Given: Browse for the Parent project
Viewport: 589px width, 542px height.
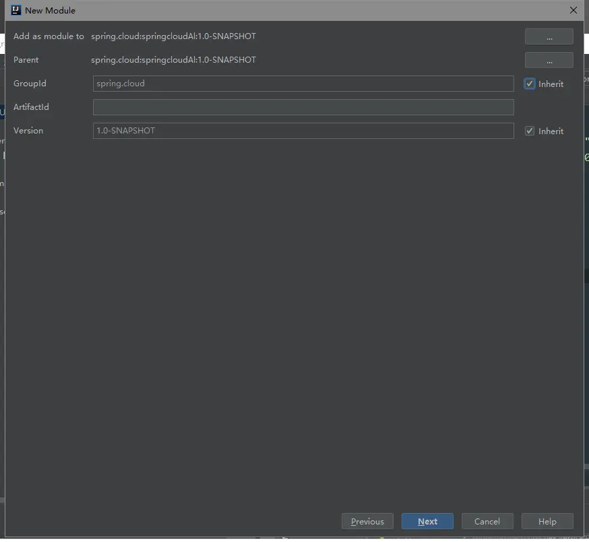Looking at the screenshot, I should coord(549,60).
